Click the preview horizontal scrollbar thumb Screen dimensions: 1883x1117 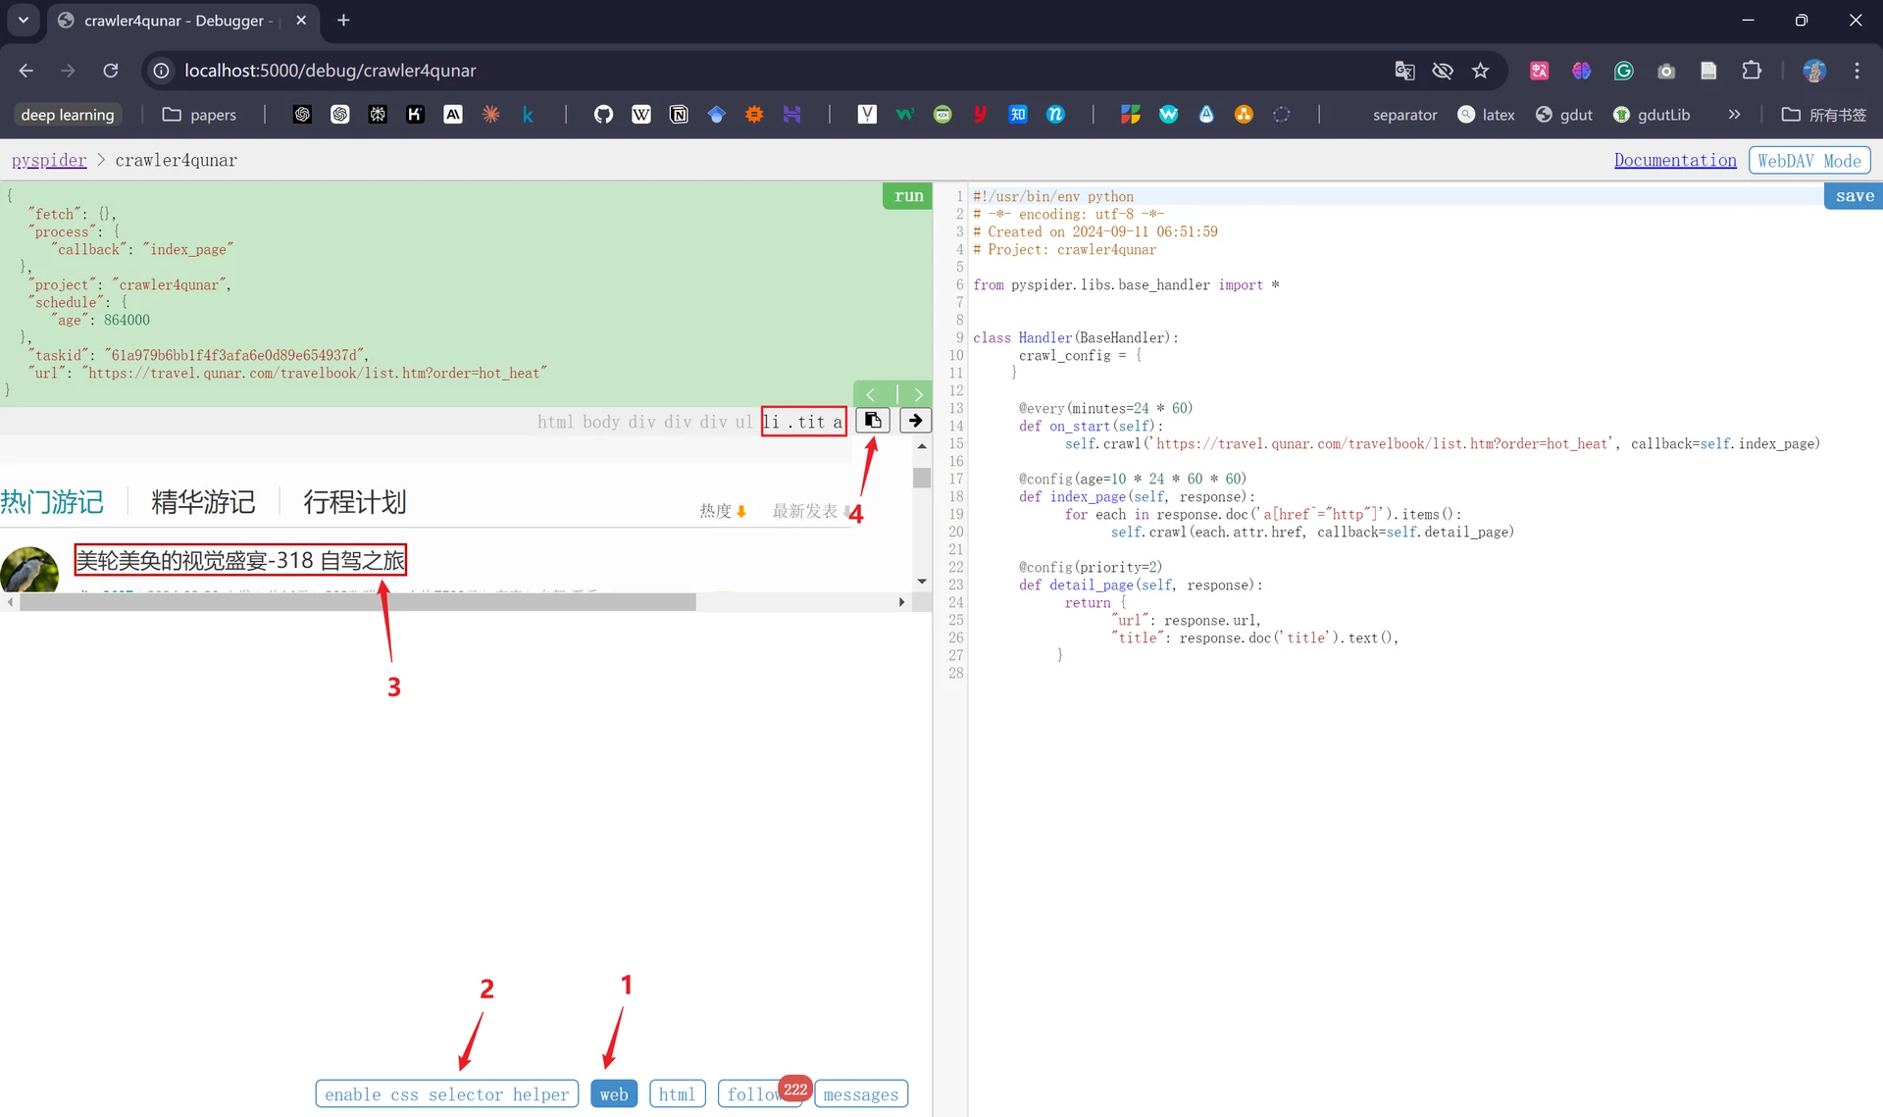(358, 602)
